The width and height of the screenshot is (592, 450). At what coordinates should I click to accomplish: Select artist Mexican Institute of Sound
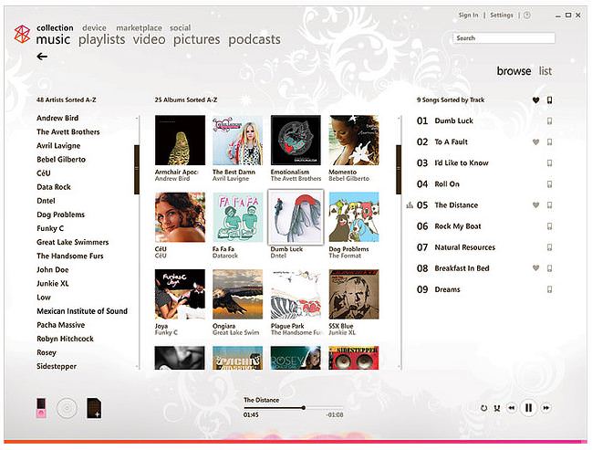(82, 311)
